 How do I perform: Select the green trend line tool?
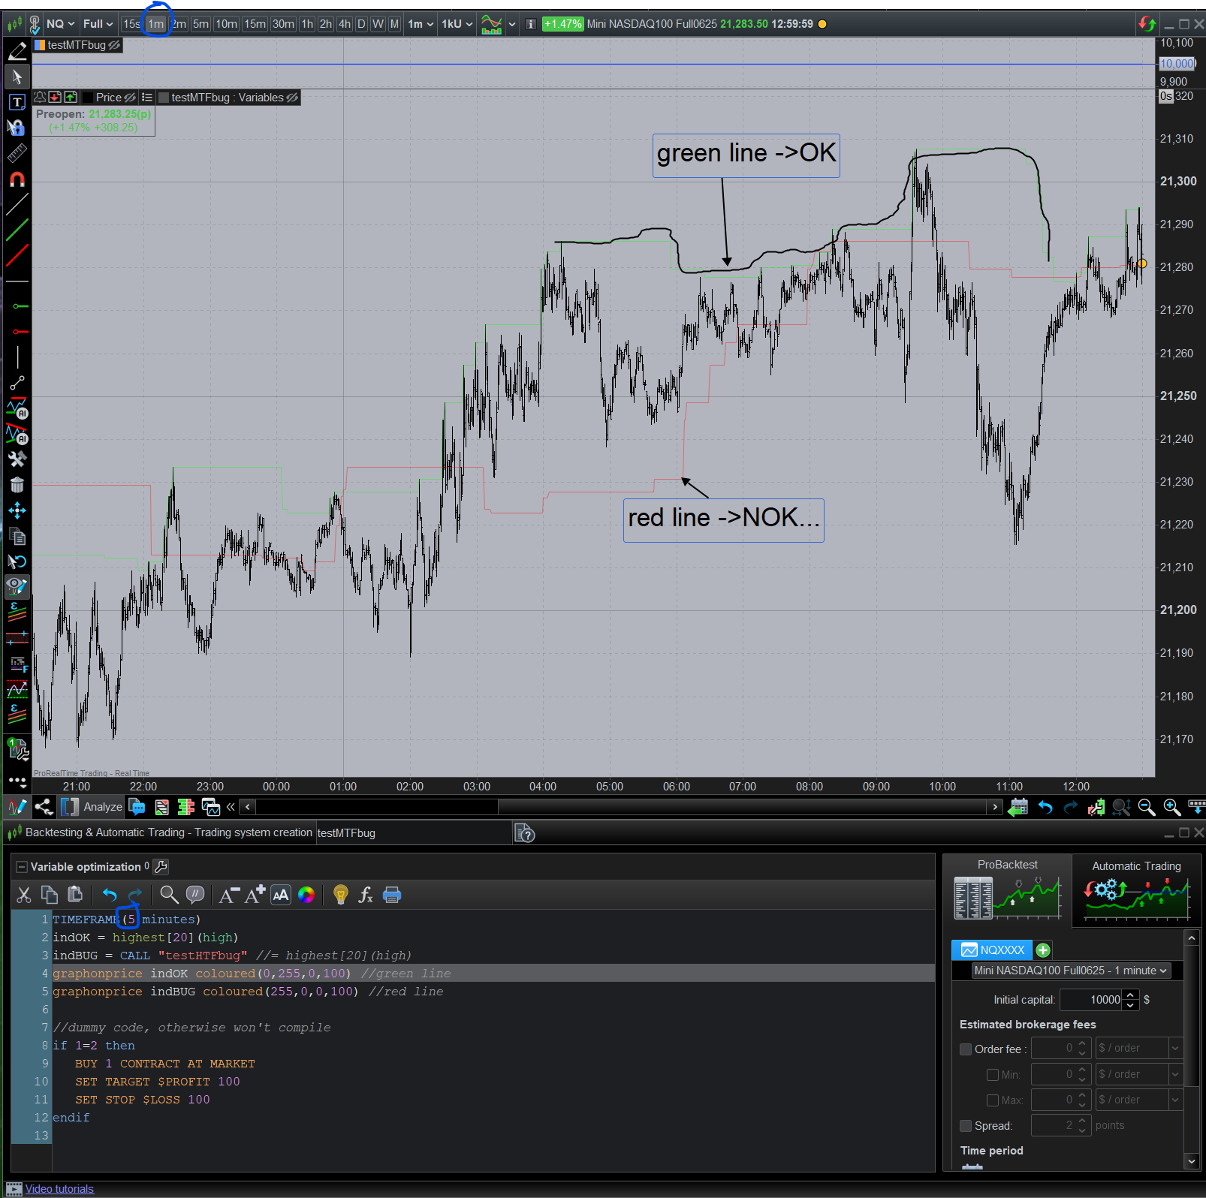17,230
